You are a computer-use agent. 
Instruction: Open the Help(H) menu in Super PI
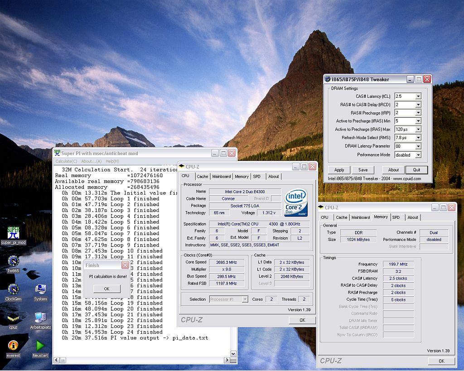pos(112,161)
